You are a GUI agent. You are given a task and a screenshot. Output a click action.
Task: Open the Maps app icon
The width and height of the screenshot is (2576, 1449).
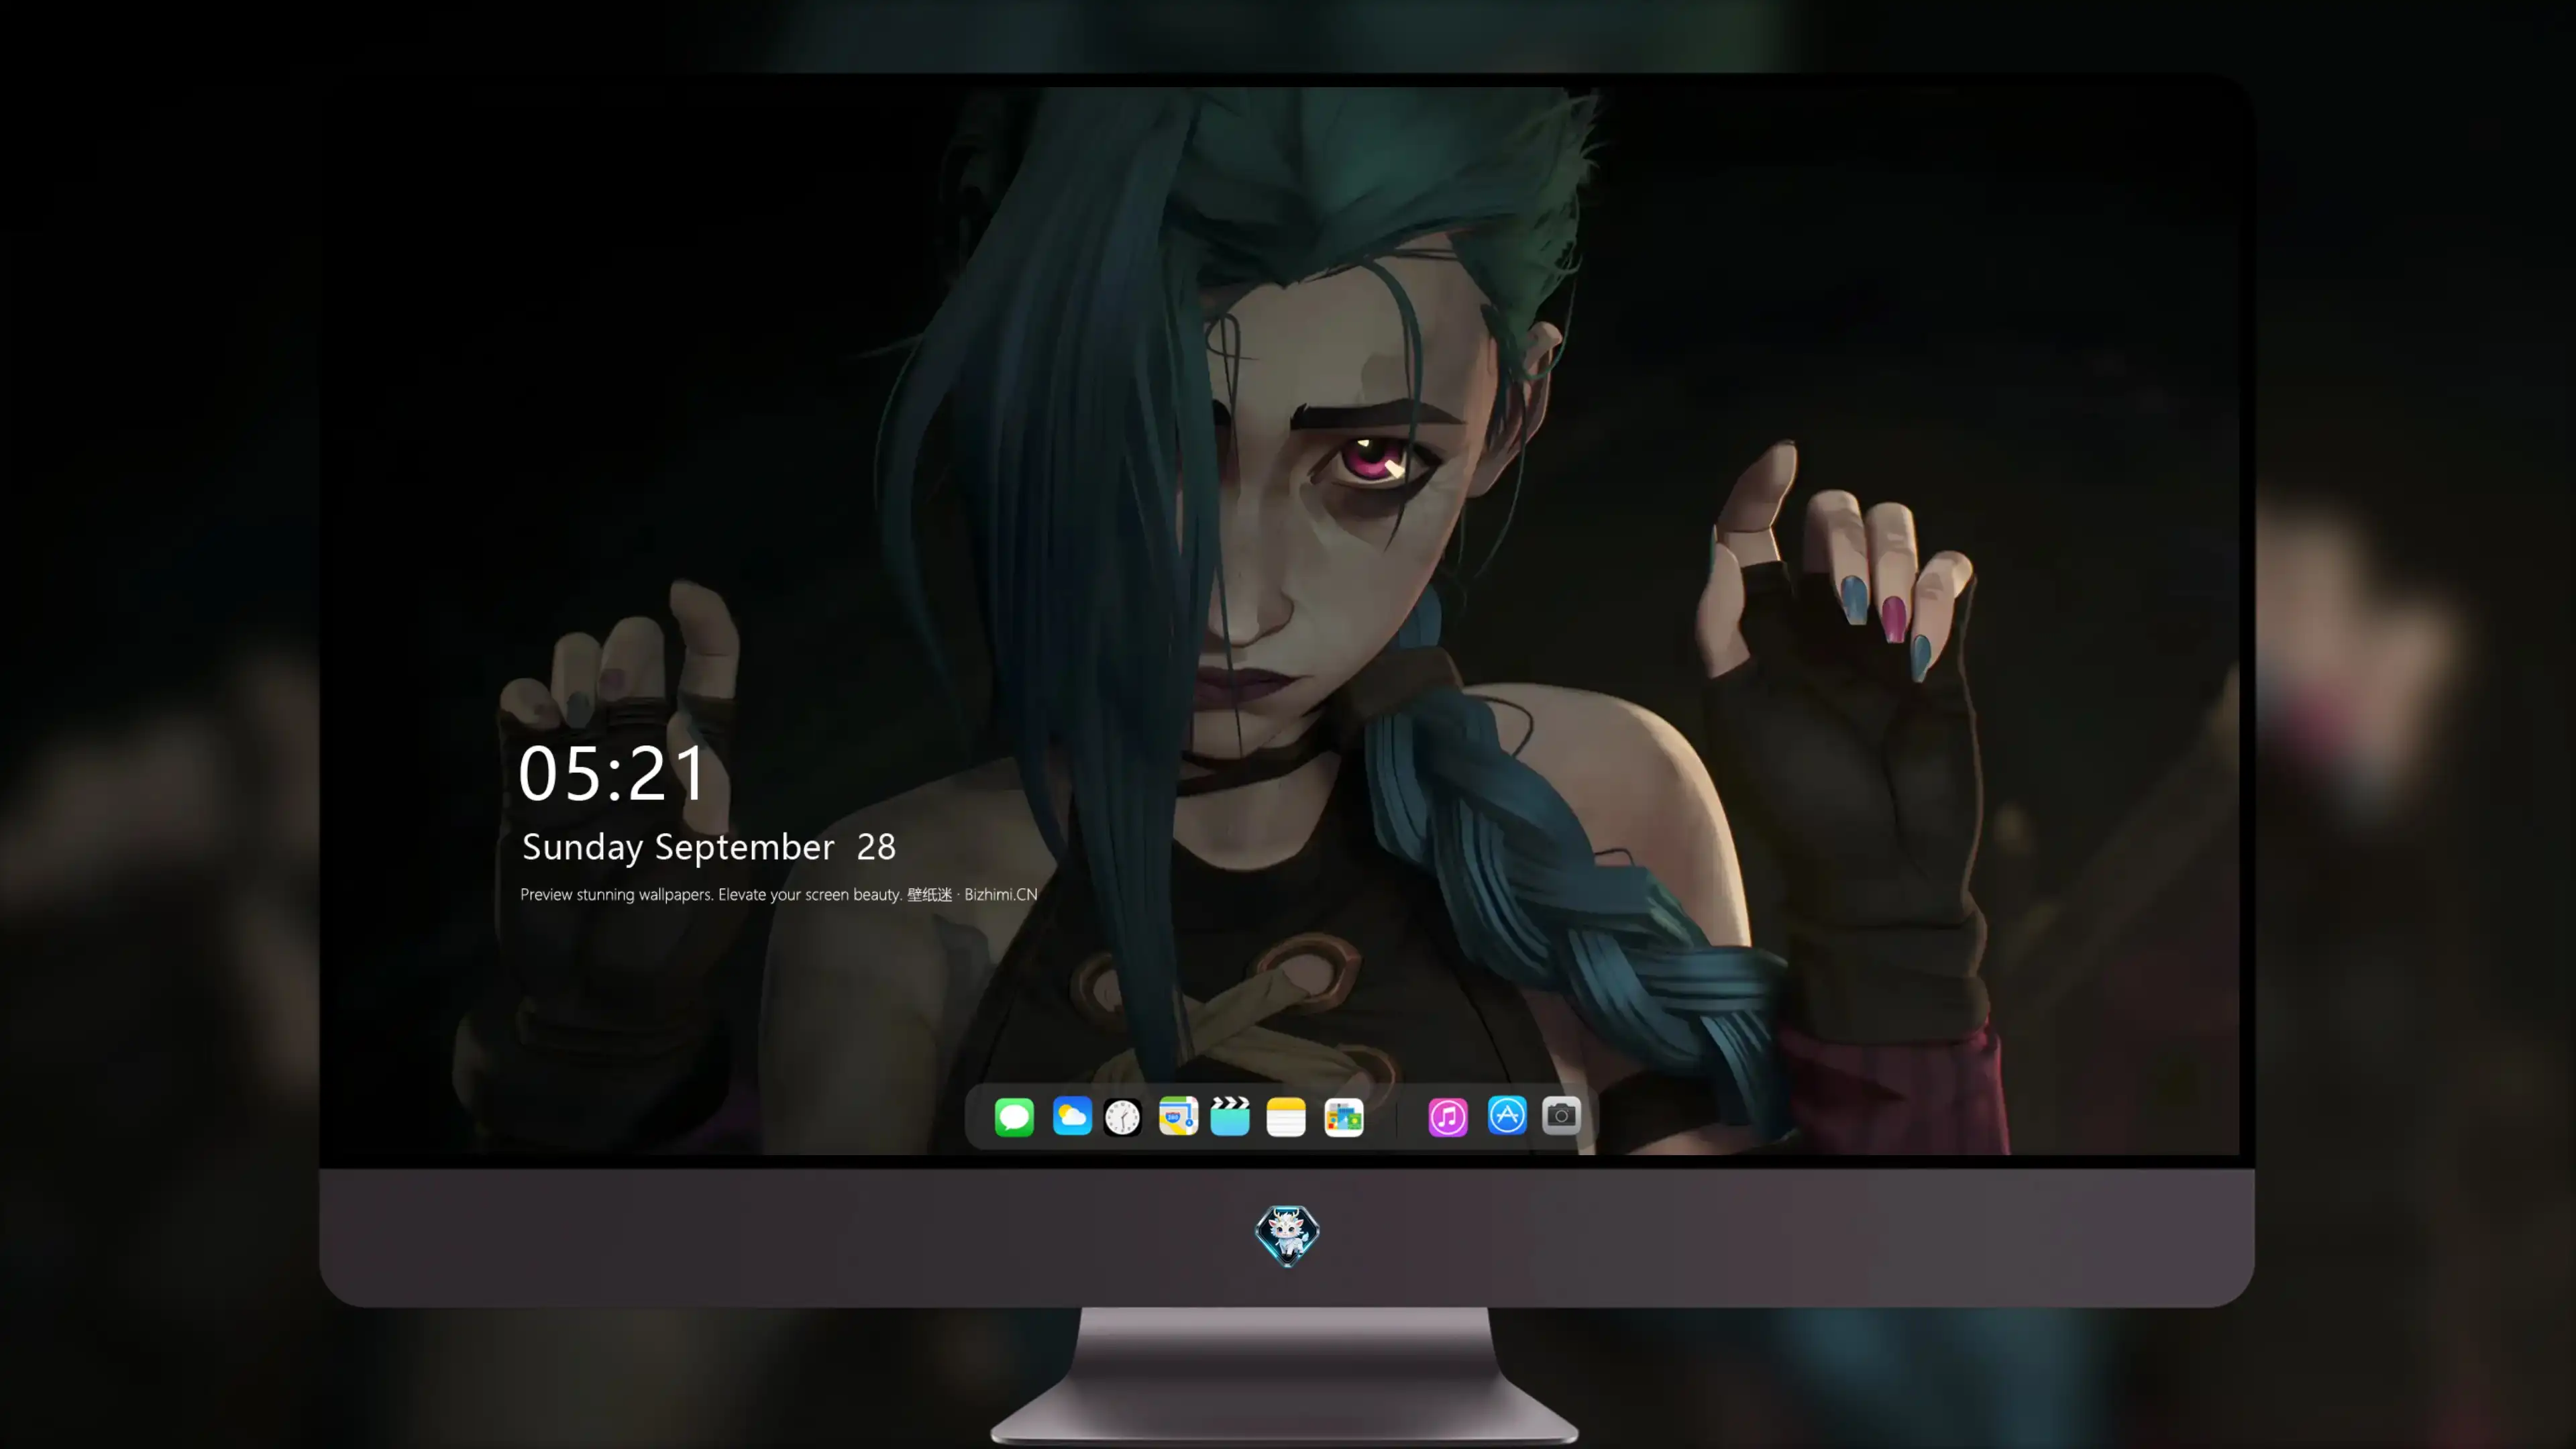(1178, 1116)
